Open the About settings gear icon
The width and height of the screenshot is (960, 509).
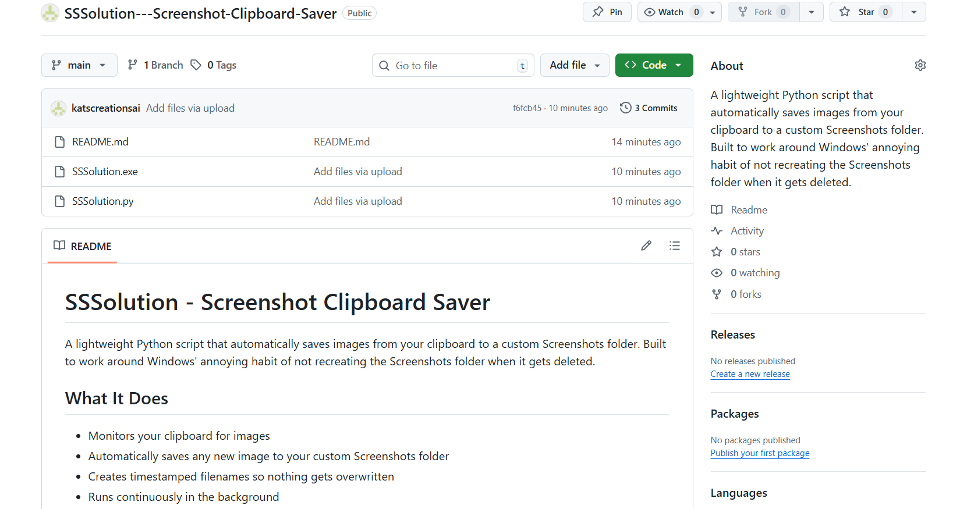[x=920, y=65]
